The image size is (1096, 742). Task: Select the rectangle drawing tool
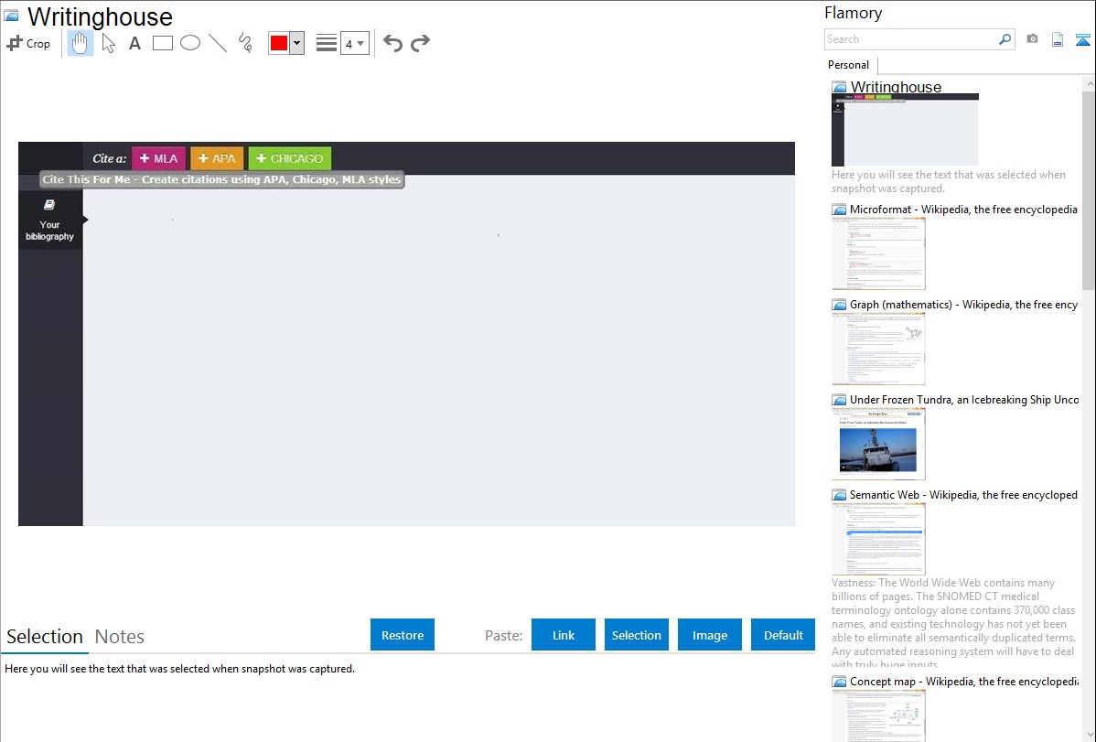162,43
